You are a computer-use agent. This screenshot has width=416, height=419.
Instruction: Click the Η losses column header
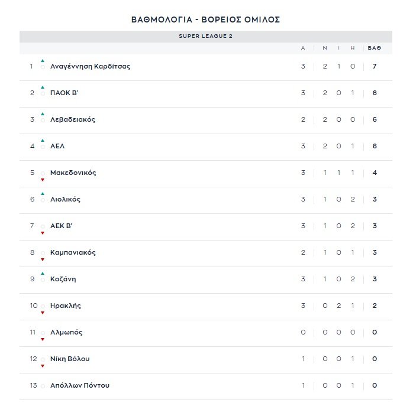coord(353,48)
